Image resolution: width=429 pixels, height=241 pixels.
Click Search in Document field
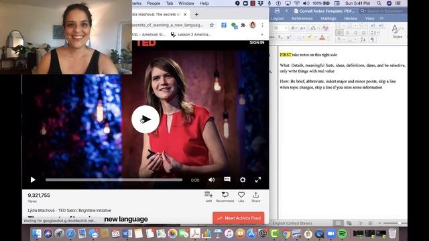point(383,11)
